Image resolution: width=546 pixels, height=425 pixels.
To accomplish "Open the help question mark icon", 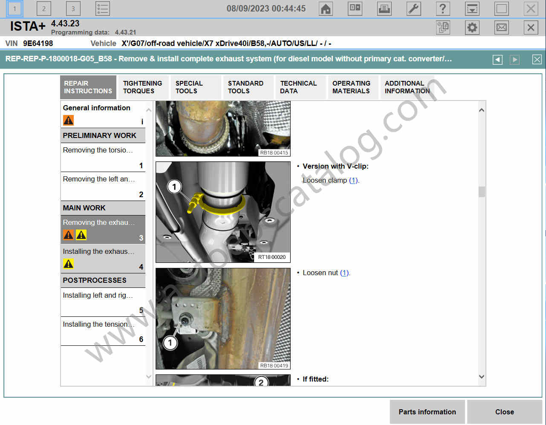I will 443,9.
